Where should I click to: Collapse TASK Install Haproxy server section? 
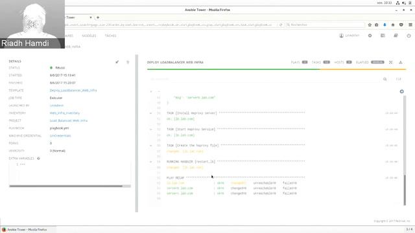click(x=151, y=113)
